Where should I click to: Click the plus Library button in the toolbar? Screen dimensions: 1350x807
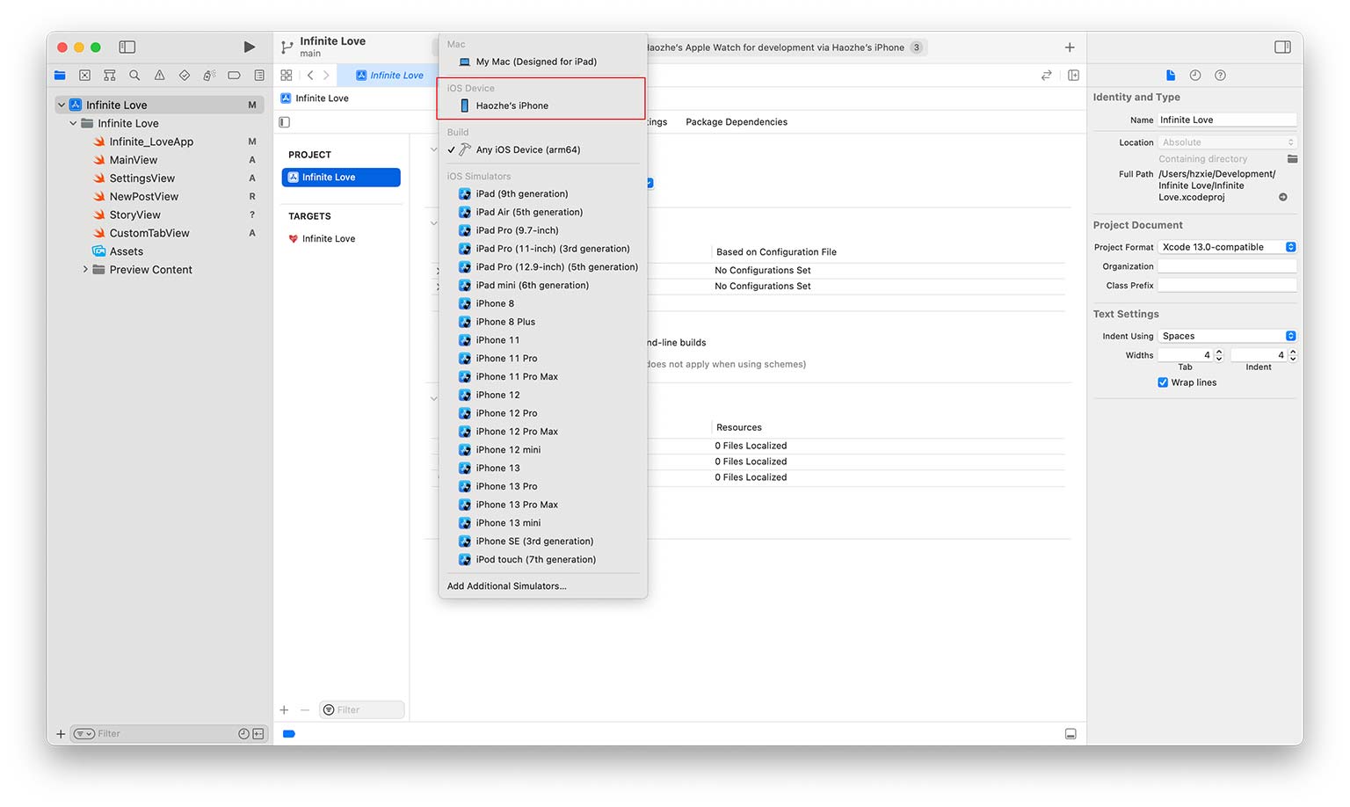click(1070, 47)
